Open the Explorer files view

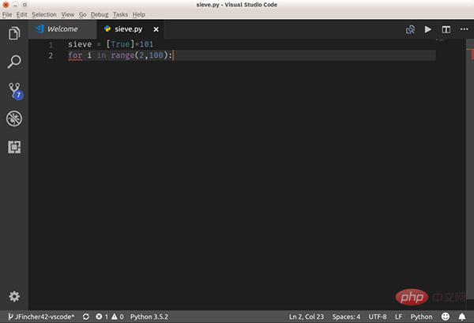(14, 33)
